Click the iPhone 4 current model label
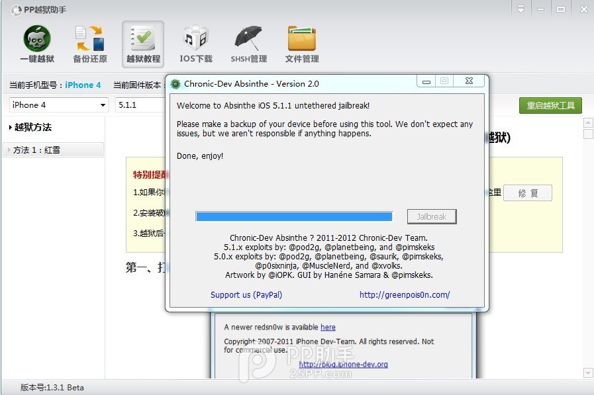Image resolution: width=594 pixels, height=395 pixels. coord(83,85)
